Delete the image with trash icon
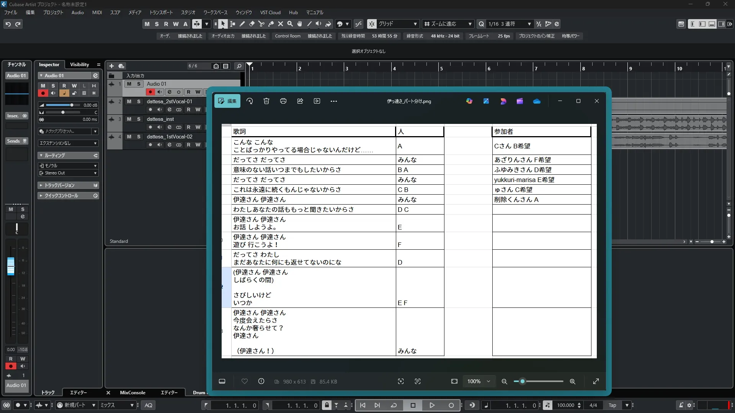The image size is (735, 413). 266,101
